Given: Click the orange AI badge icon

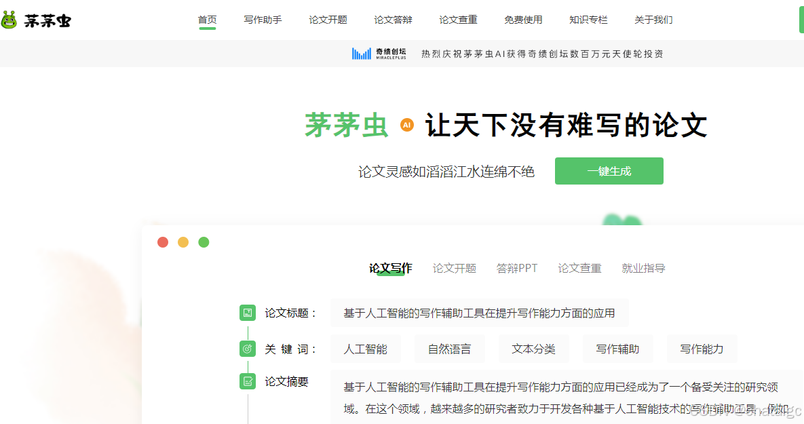Looking at the screenshot, I should pos(407,125).
